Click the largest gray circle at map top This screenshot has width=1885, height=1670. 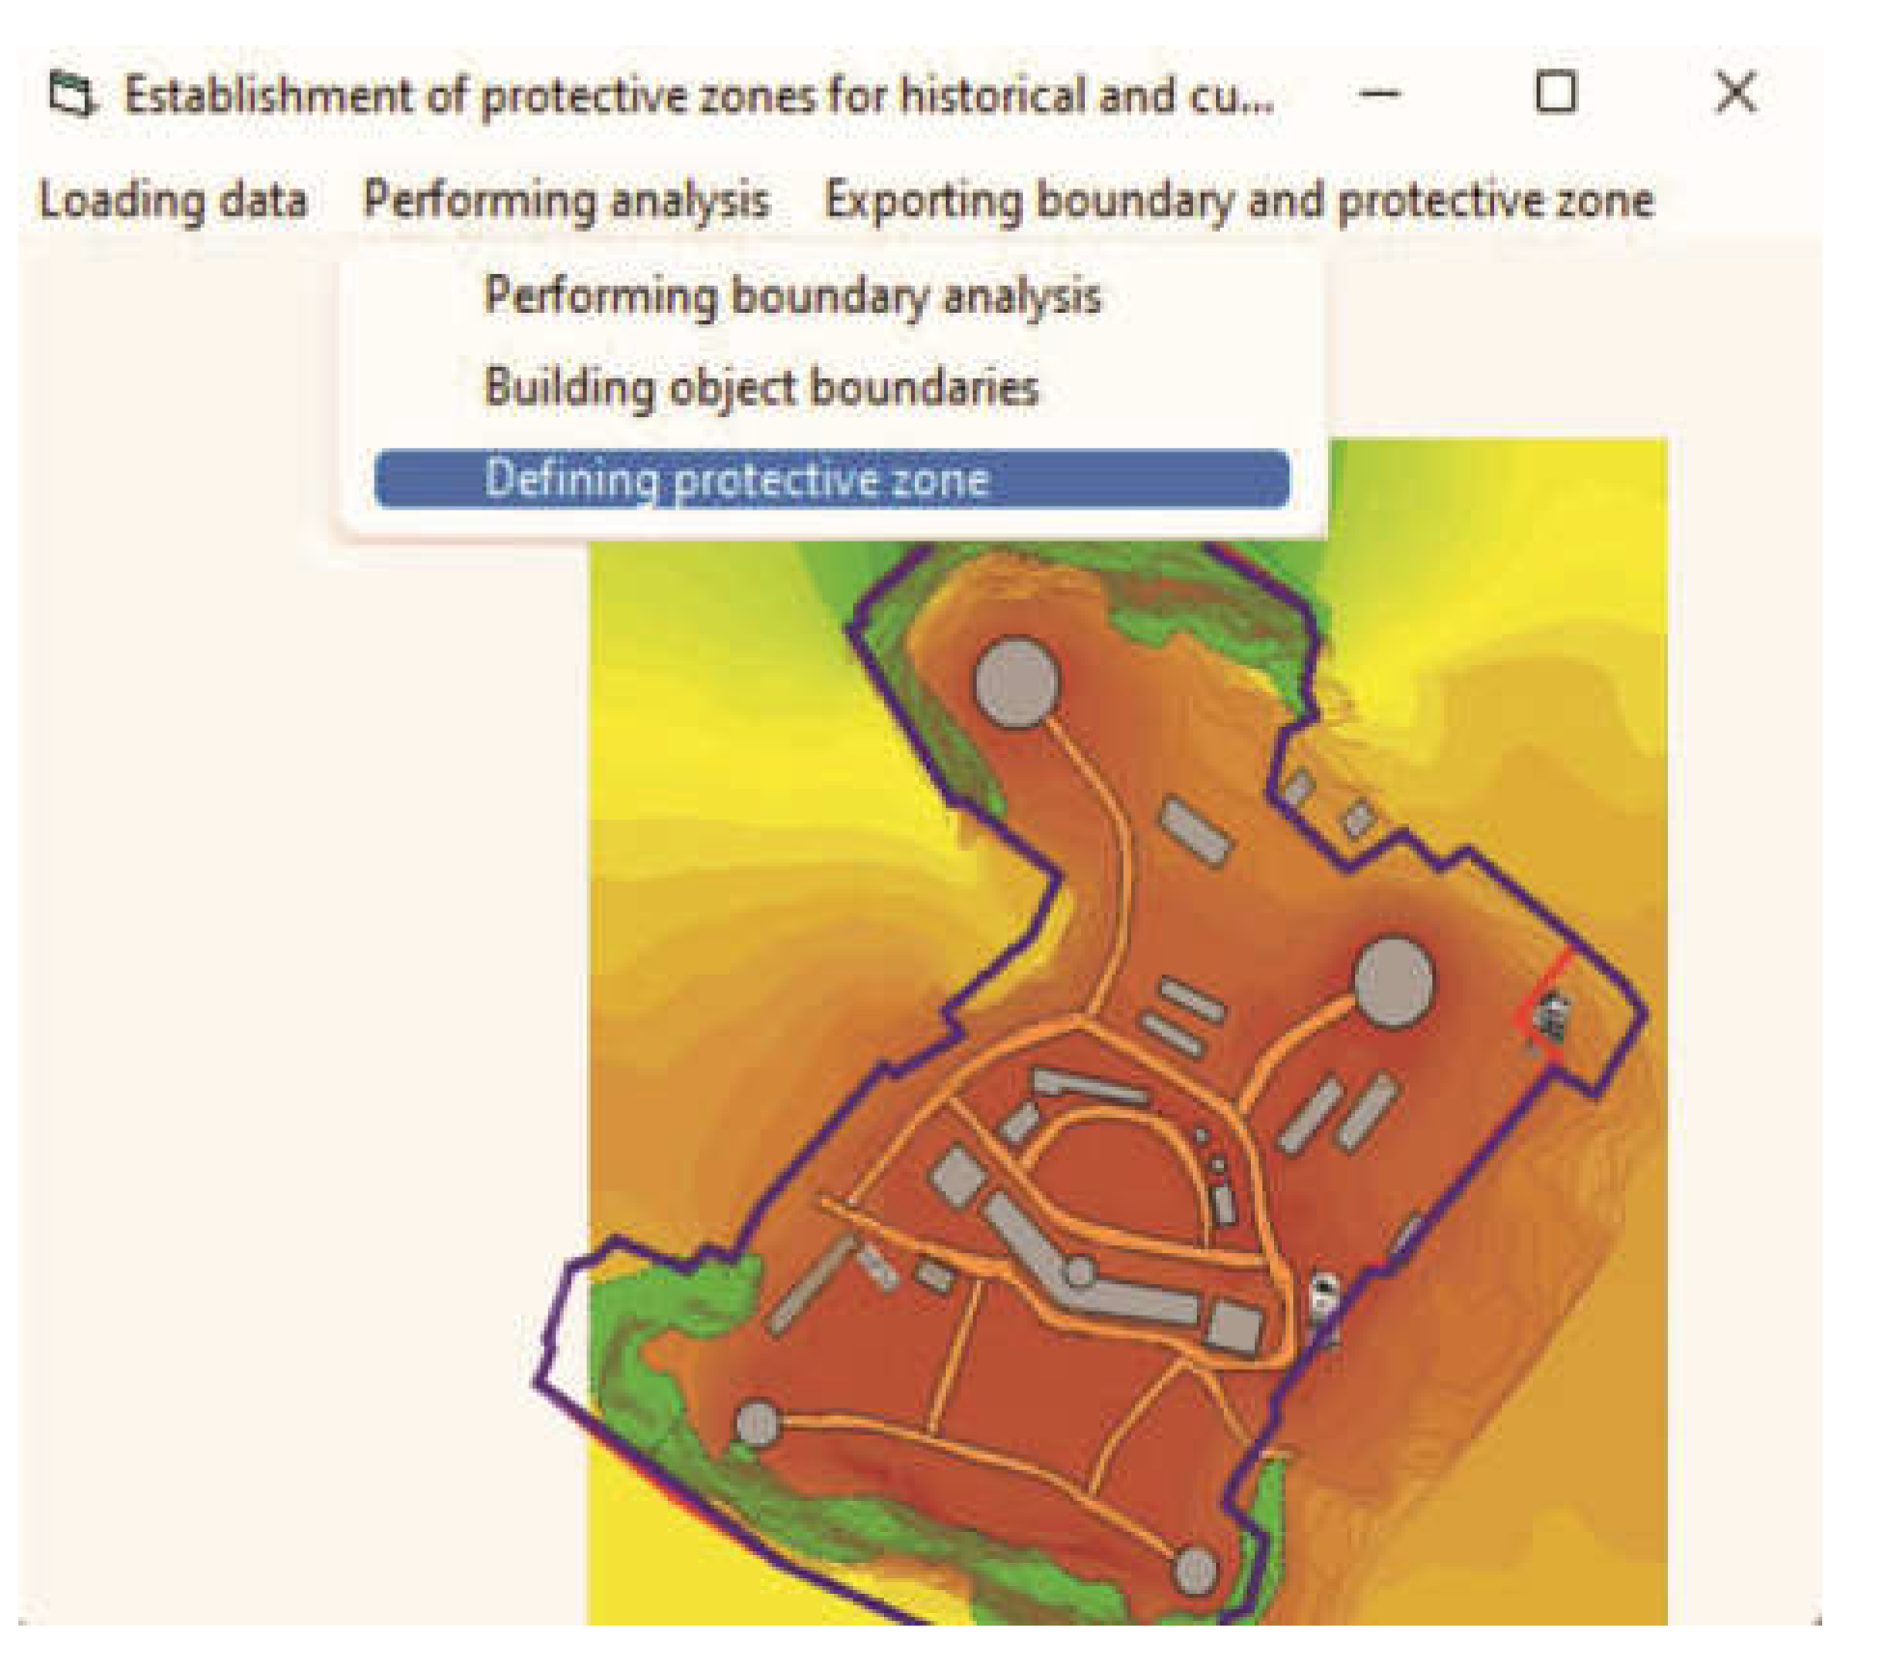[1015, 682]
